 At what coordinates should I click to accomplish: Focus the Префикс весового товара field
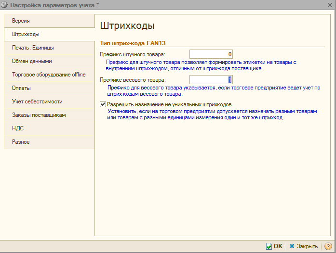[x=212, y=80]
